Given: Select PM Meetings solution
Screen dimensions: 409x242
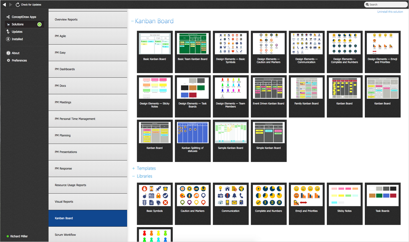Looking at the screenshot, I should pyautogui.click(x=88, y=102).
